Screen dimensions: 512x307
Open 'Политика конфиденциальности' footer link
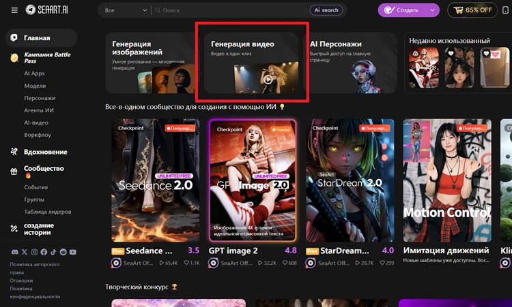pyautogui.click(x=35, y=292)
